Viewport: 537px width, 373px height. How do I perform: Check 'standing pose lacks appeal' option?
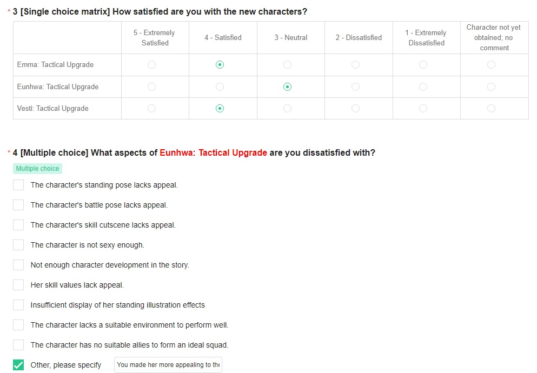coord(18,185)
